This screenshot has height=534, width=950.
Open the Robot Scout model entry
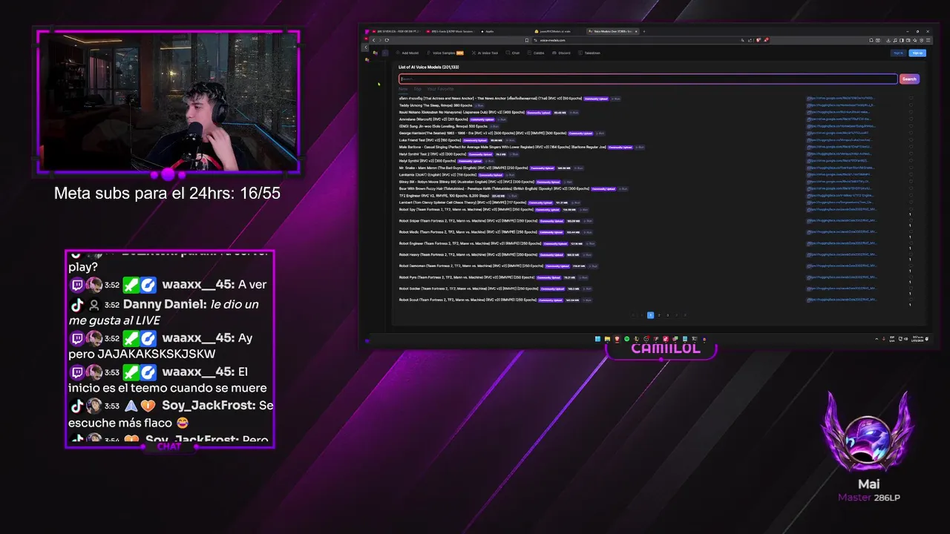point(467,300)
